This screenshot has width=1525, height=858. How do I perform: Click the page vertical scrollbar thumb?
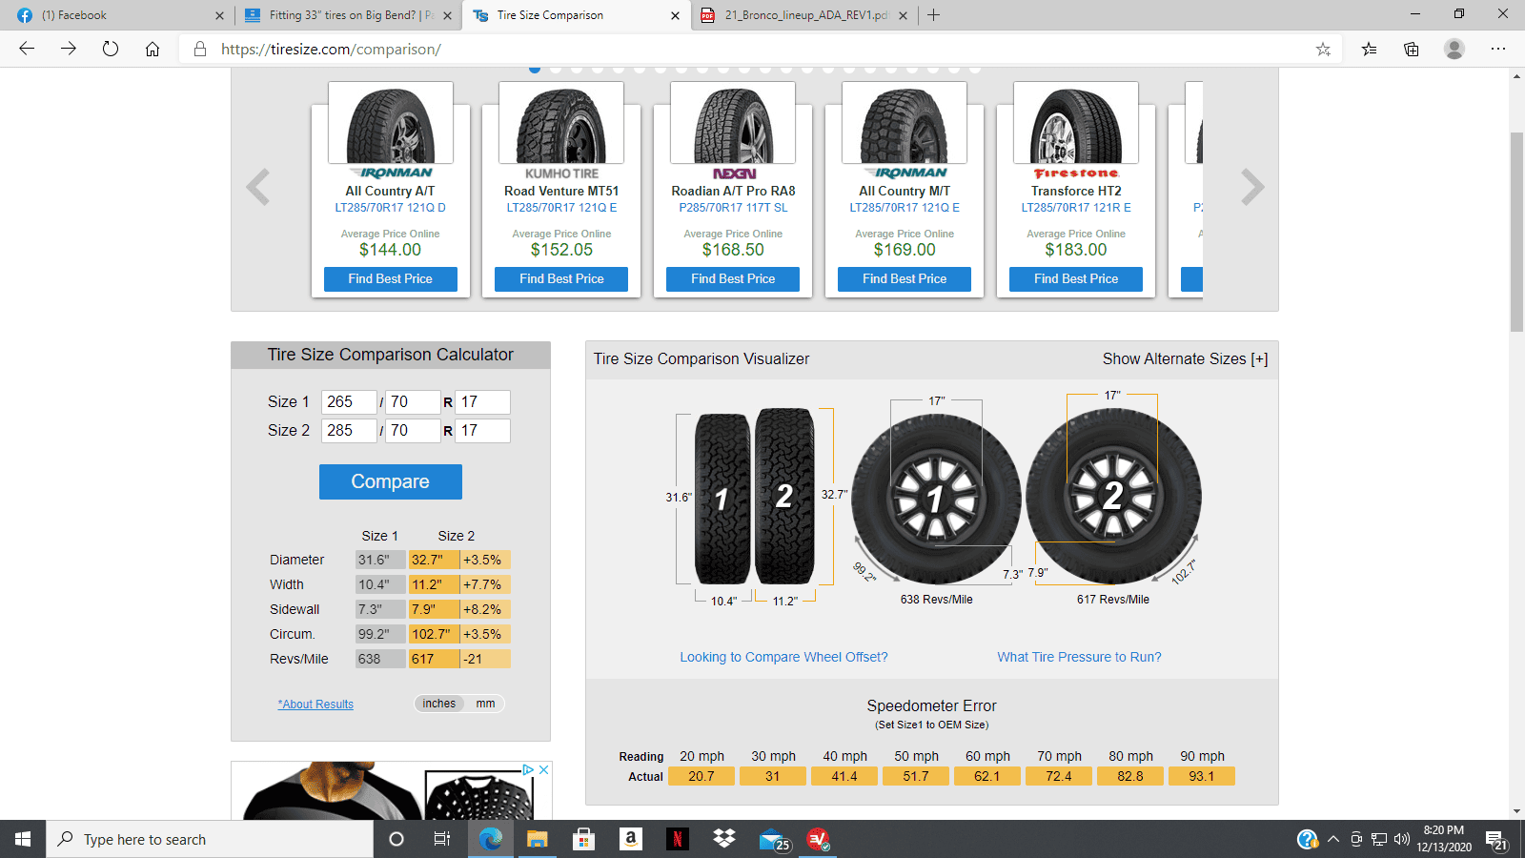point(1516,232)
